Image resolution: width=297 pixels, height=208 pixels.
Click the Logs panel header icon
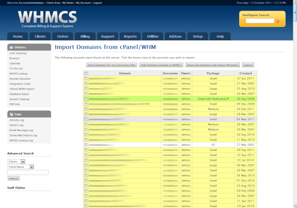click(x=11, y=114)
